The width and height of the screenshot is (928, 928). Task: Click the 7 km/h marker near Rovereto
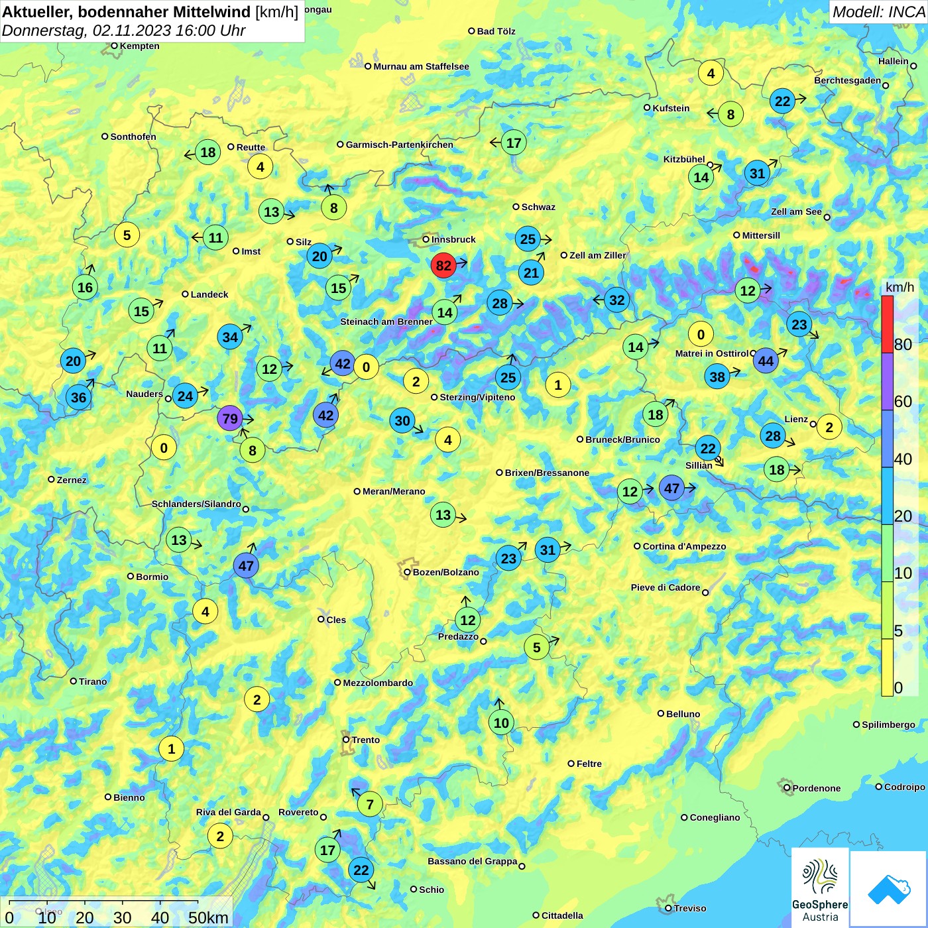click(x=370, y=805)
